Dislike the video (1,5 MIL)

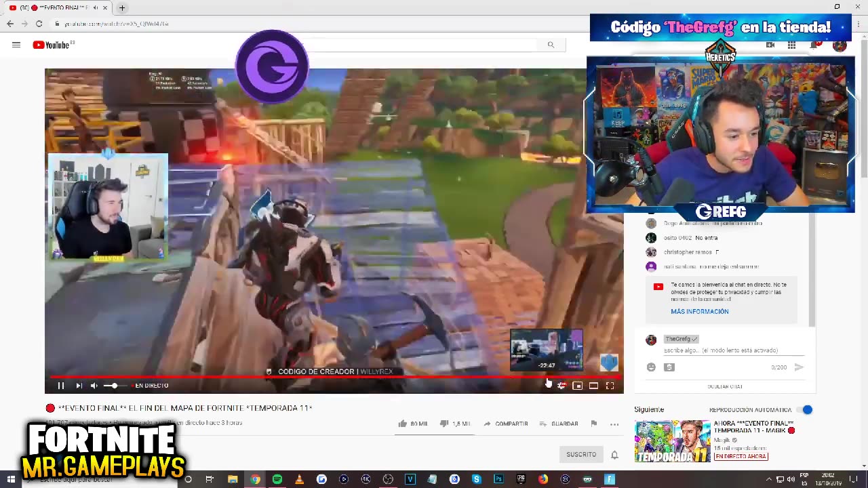click(x=455, y=424)
